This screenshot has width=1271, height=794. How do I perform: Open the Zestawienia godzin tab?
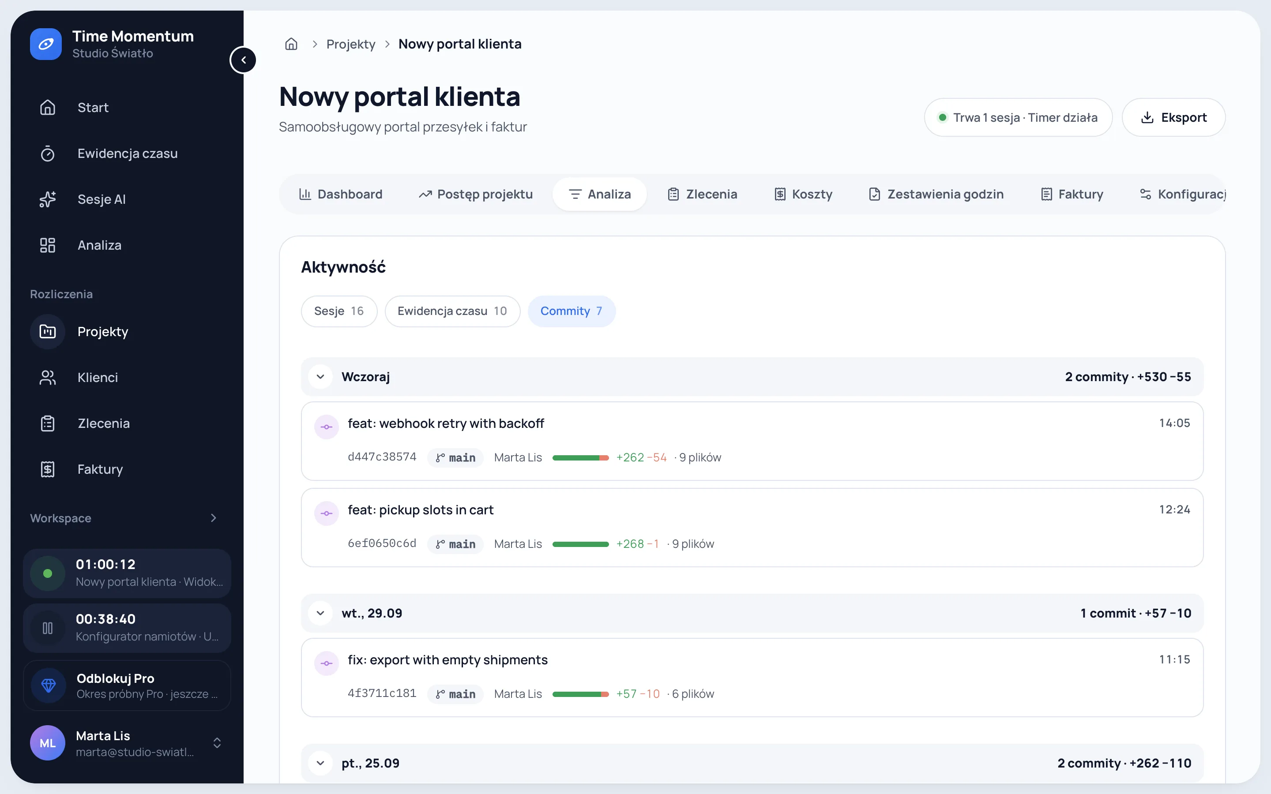click(x=936, y=194)
